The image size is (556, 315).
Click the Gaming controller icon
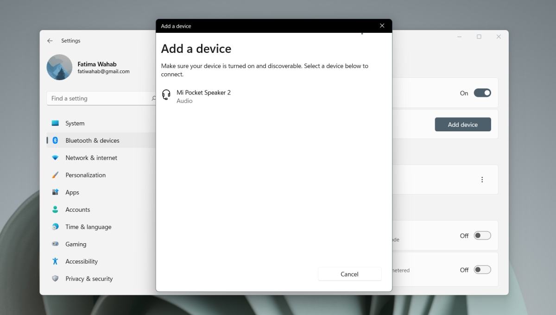click(x=55, y=244)
